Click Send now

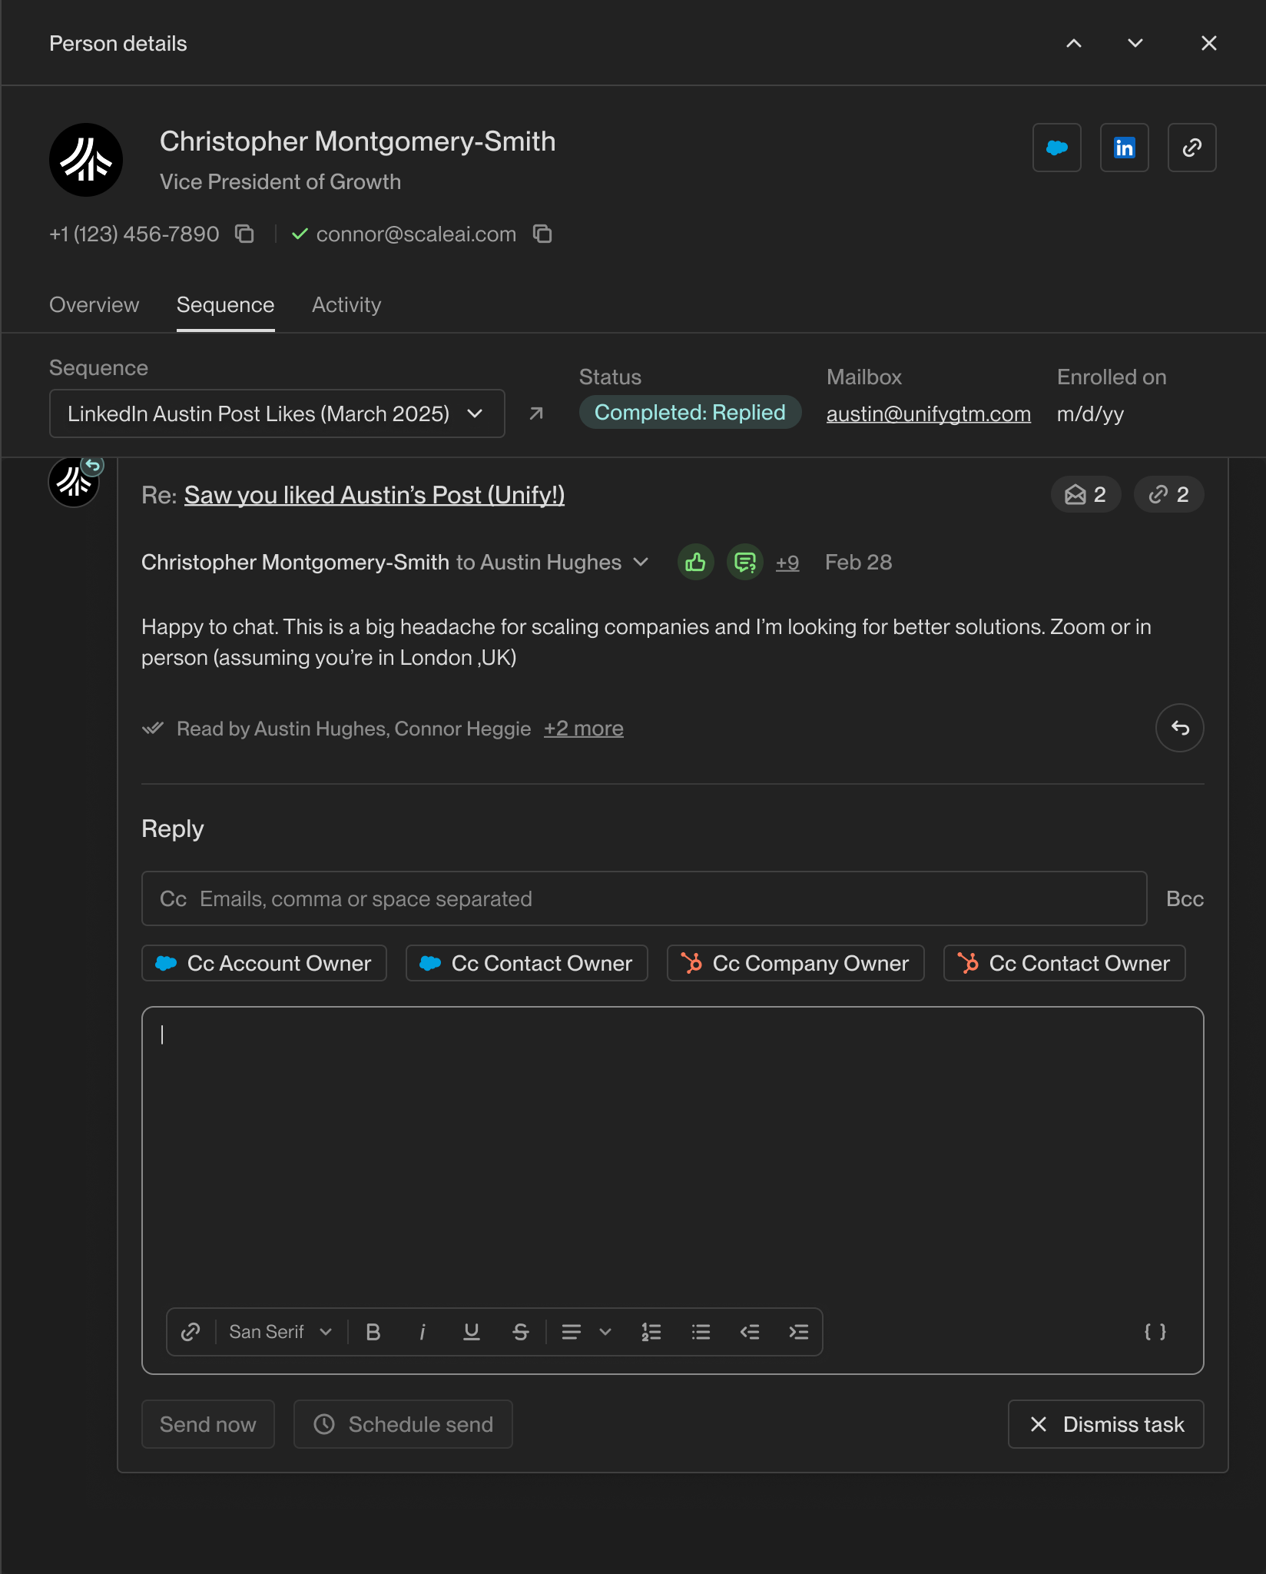[x=208, y=1424]
